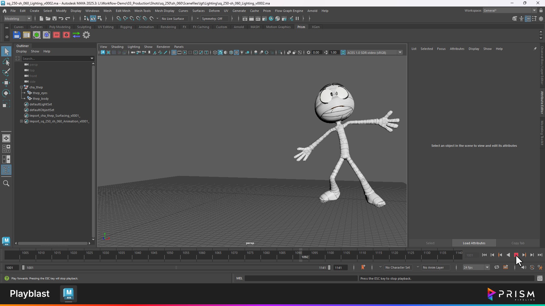This screenshot has width=545, height=306.
Task: Open the viewport Renderer menu
Action: 163,47
